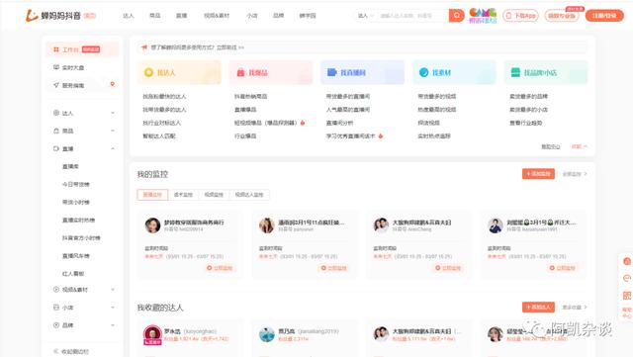Open 帮助中心 link in category panel
The image size is (633, 357).
(551, 146)
